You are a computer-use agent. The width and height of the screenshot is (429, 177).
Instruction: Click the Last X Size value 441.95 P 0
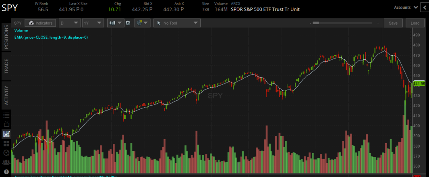[71, 9]
